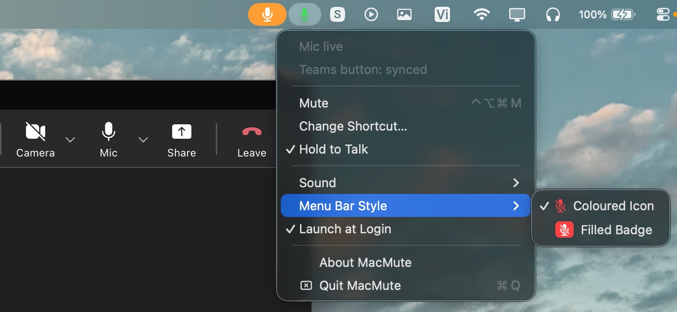Open the headphones audio menu
Screen dimensions: 677x312
[553, 14]
